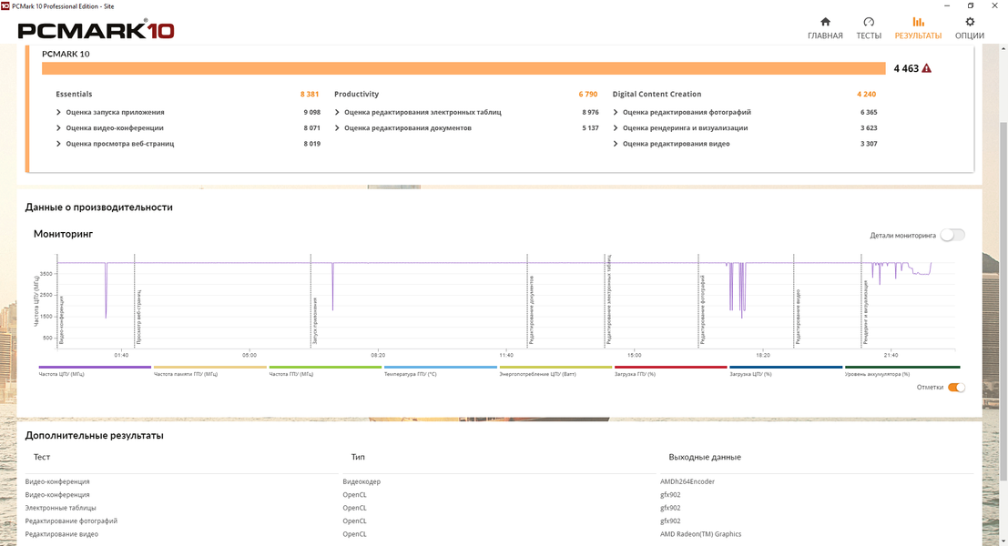Screen dimensions: 1008x546
Task: Select the purple Частота ЦПУ legend swatch
Action: coord(95,368)
